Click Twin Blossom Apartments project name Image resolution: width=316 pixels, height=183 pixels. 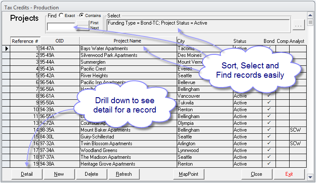click(x=106, y=144)
